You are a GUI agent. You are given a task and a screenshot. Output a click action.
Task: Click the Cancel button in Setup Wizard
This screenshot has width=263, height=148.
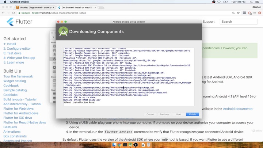tap(150, 114)
